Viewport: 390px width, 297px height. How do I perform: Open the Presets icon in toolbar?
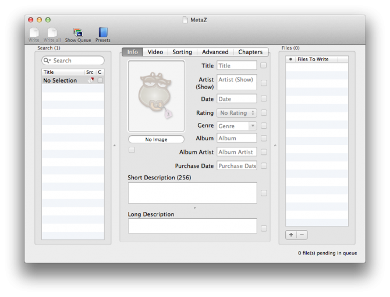[x=103, y=33]
